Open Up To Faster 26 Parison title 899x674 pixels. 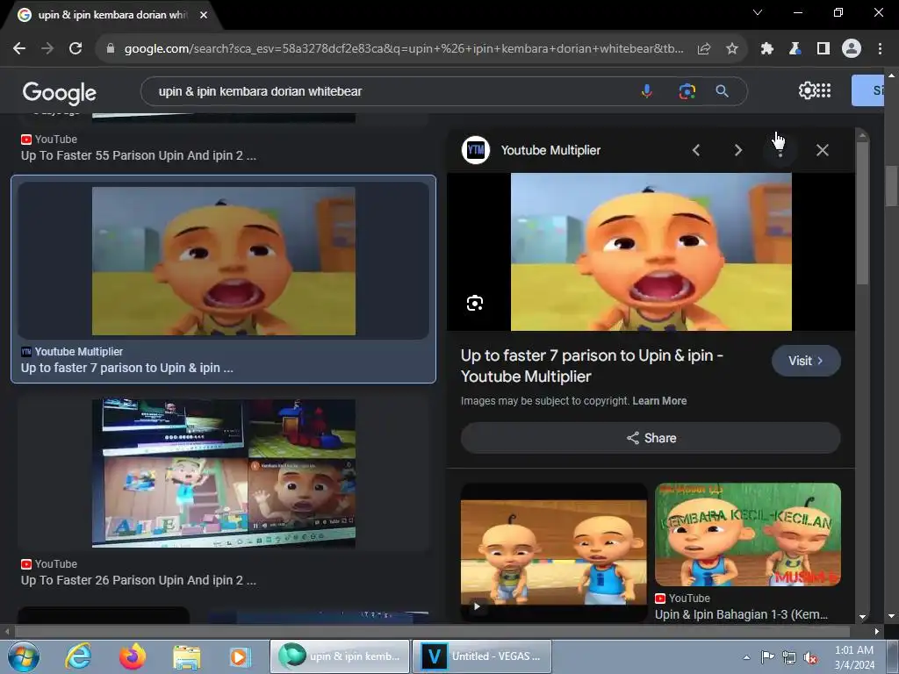click(138, 580)
